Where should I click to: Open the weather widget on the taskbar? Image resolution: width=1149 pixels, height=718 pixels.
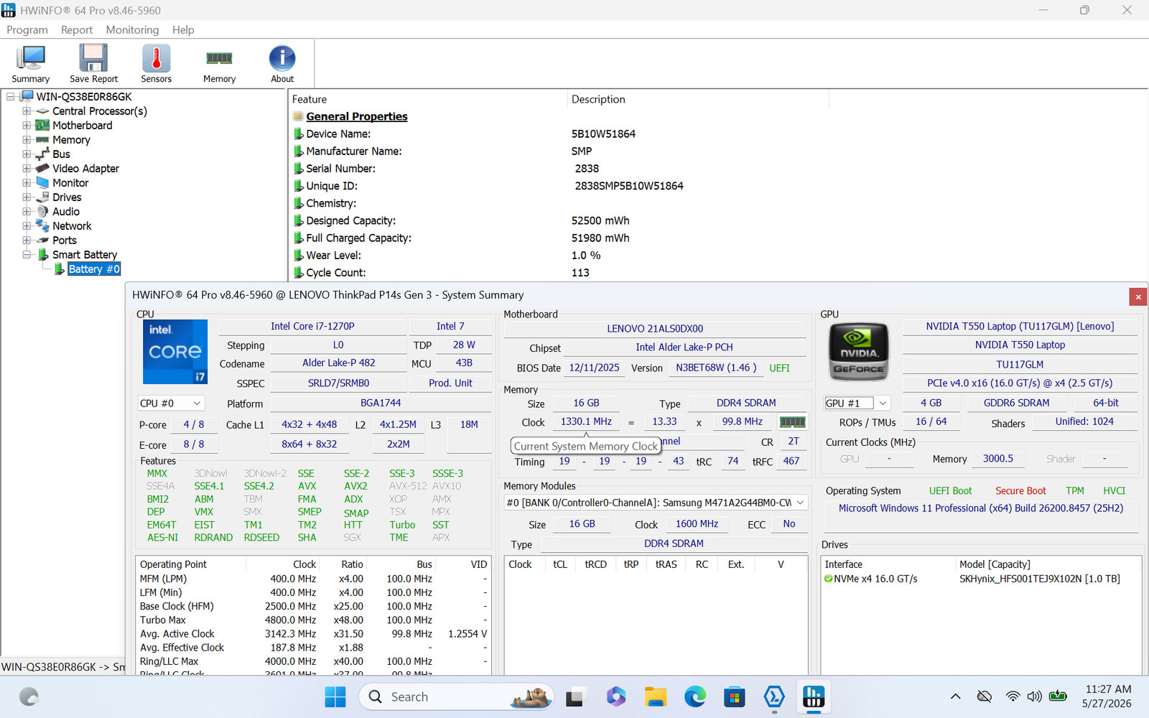[x=29, y=696]
